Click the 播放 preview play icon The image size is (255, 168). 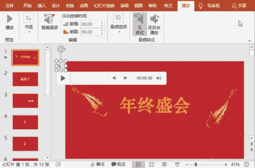coord(10,19)
